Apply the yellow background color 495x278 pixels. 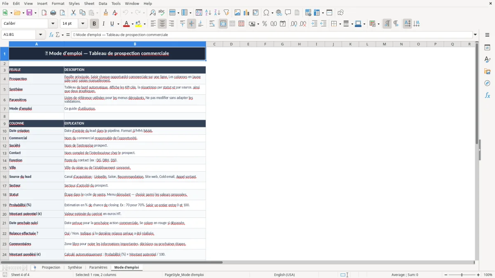tap(138, 24)
